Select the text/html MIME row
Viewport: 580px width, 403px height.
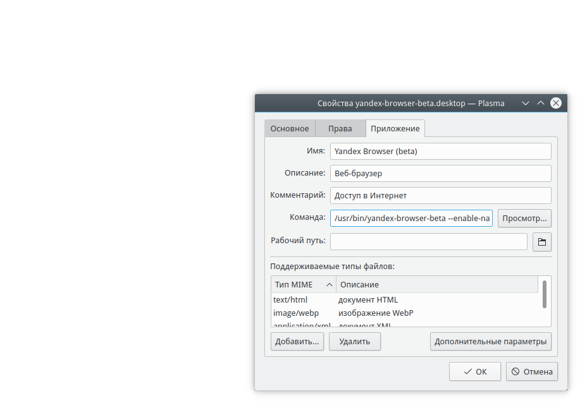point(405,300)
